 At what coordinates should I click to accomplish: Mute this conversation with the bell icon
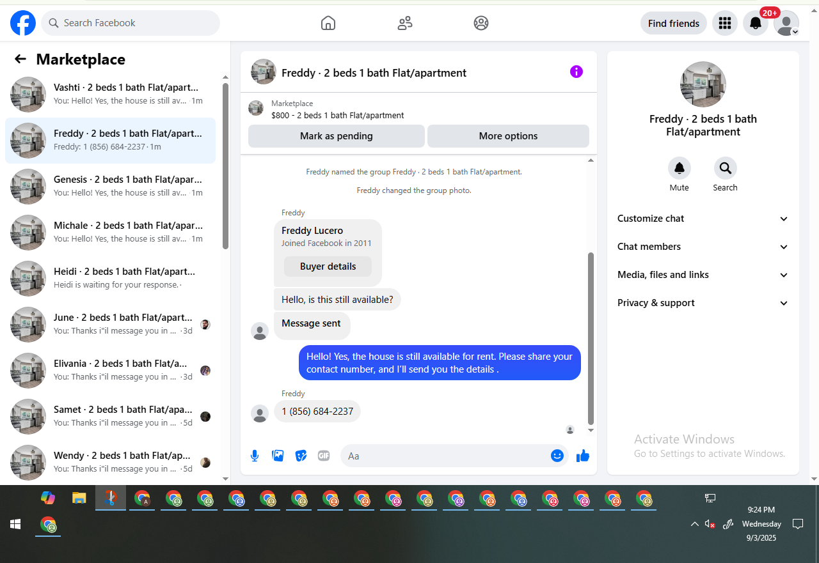click(680, 168)
